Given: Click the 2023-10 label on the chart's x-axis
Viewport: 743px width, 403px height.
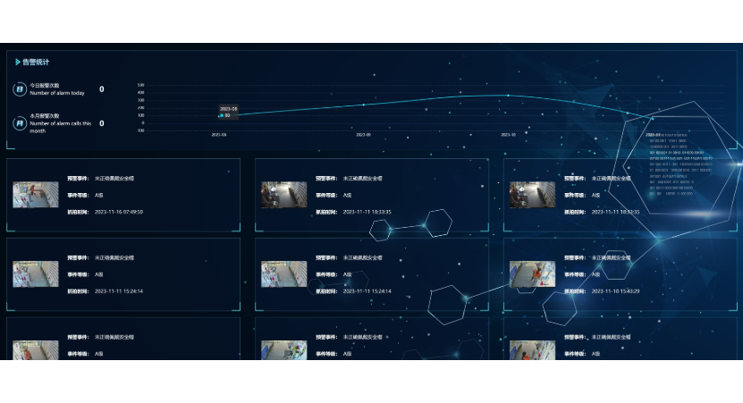Looking at the screenshot, I should 509,135.
